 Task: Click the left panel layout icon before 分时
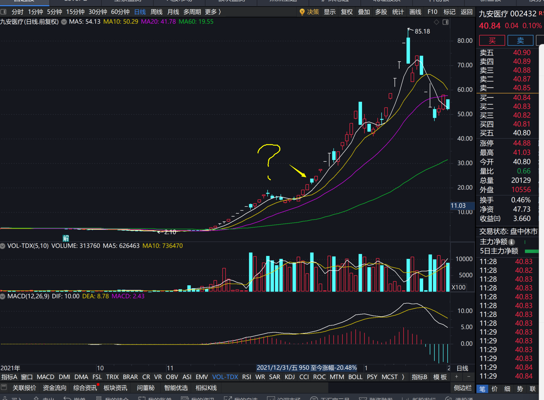pos(3,12)
